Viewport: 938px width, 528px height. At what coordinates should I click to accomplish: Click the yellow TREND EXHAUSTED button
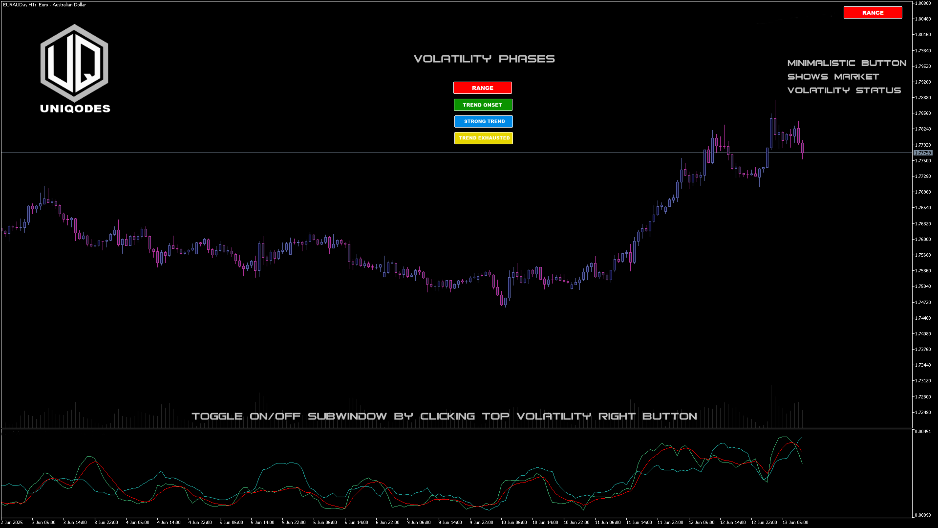click(483, 138)
